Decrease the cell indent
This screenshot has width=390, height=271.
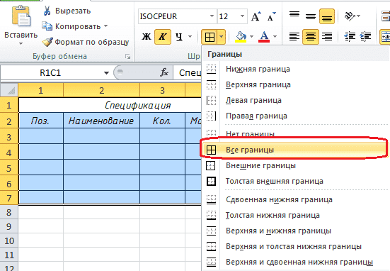[x=350, y=37]
